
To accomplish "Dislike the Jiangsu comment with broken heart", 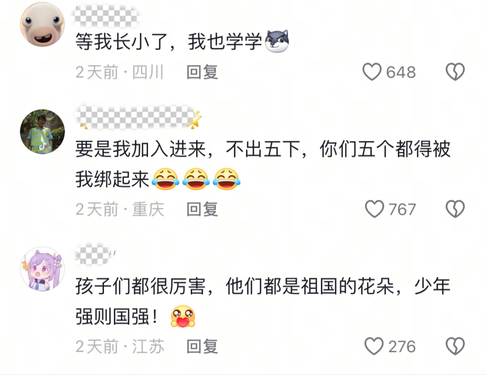I will click(x=455, y=346).
